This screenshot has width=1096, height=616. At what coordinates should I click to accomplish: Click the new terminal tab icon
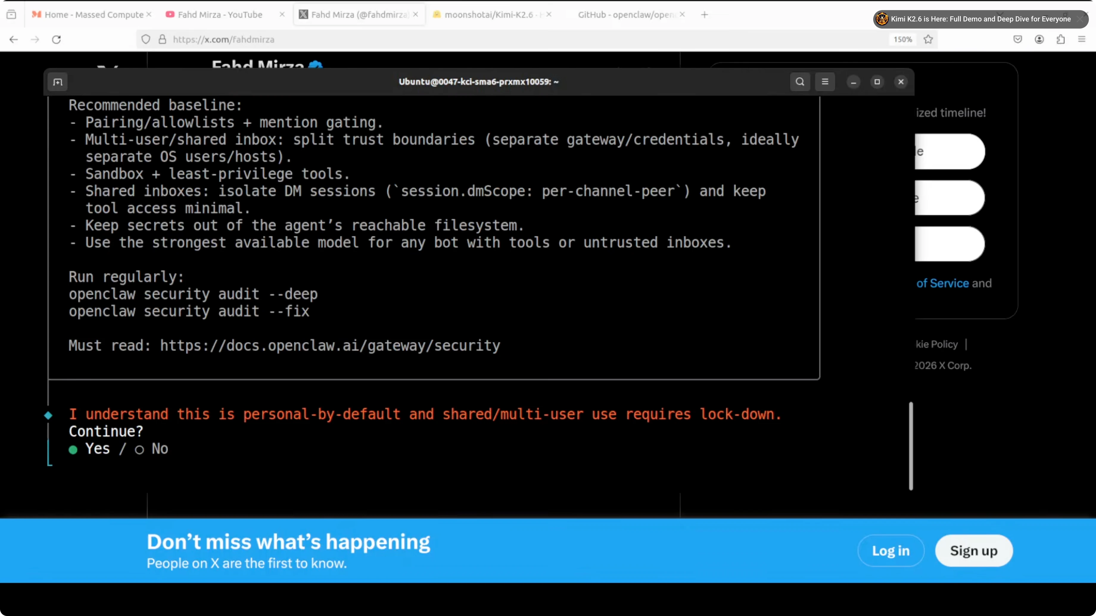point(58,82)
